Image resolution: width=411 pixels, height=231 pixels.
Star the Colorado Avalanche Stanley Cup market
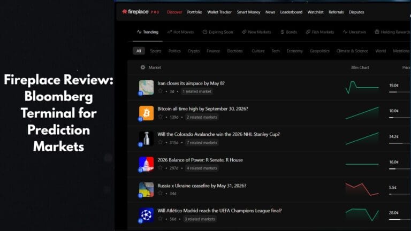(x=160, y=142)
